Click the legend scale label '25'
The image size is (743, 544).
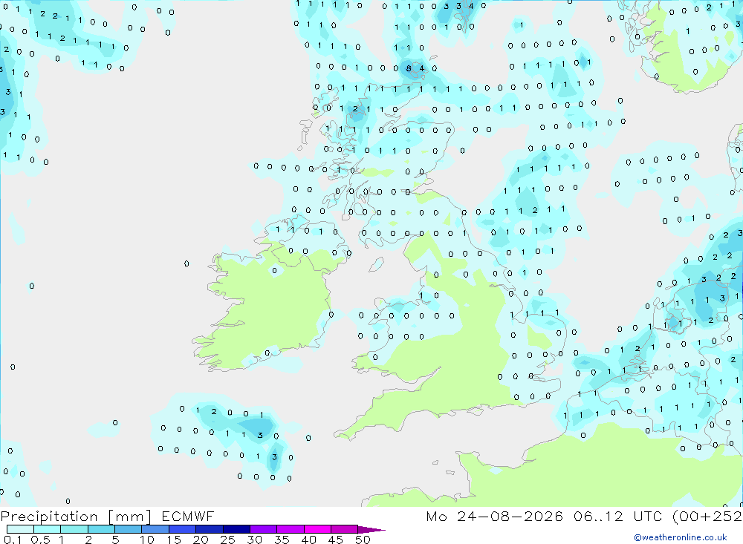pos(227,540)
